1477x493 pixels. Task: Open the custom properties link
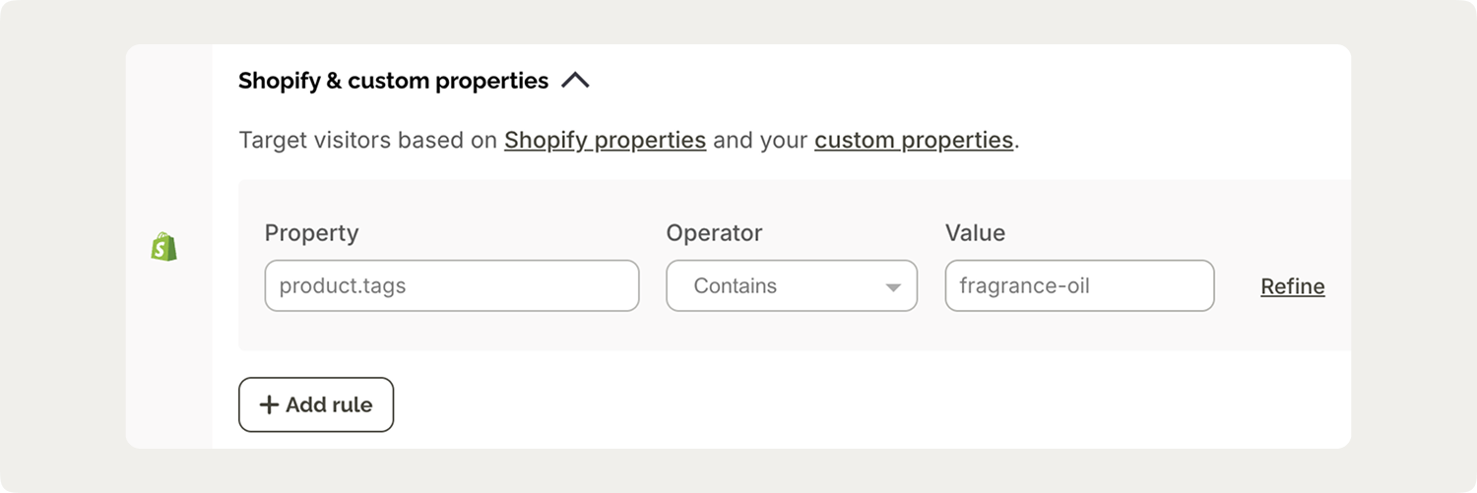click(913, 141)
